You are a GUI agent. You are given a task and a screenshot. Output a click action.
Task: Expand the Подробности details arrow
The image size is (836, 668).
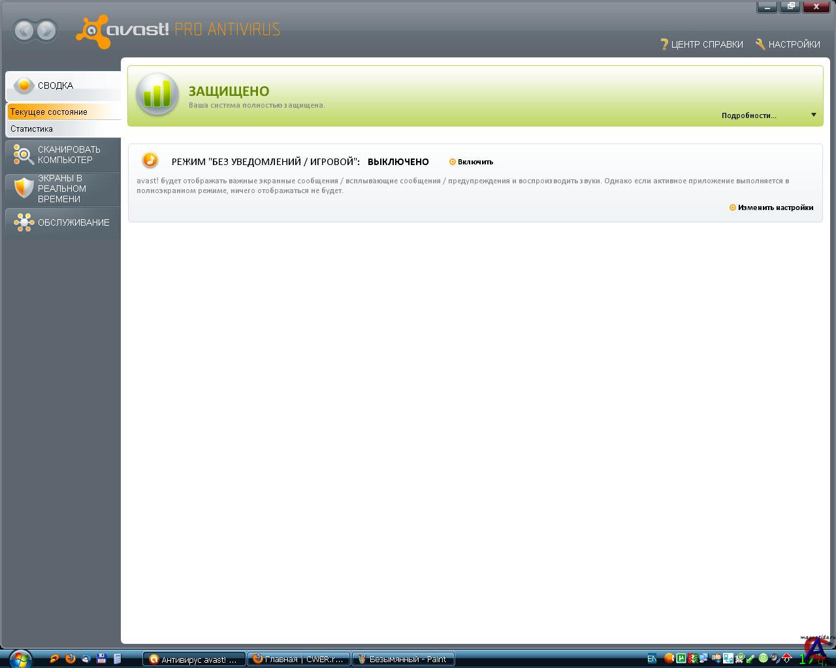coord(813,115)
